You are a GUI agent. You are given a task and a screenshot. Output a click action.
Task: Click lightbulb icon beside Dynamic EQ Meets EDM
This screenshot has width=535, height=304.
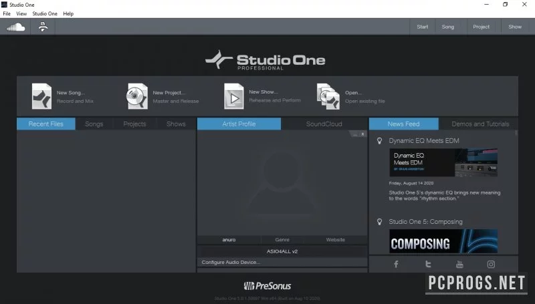coord(379,141)
